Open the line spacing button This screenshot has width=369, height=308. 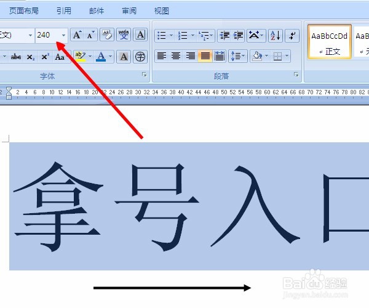pos(238,56)
